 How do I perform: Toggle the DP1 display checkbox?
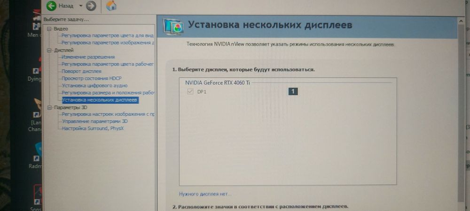(x=190, y=92)
